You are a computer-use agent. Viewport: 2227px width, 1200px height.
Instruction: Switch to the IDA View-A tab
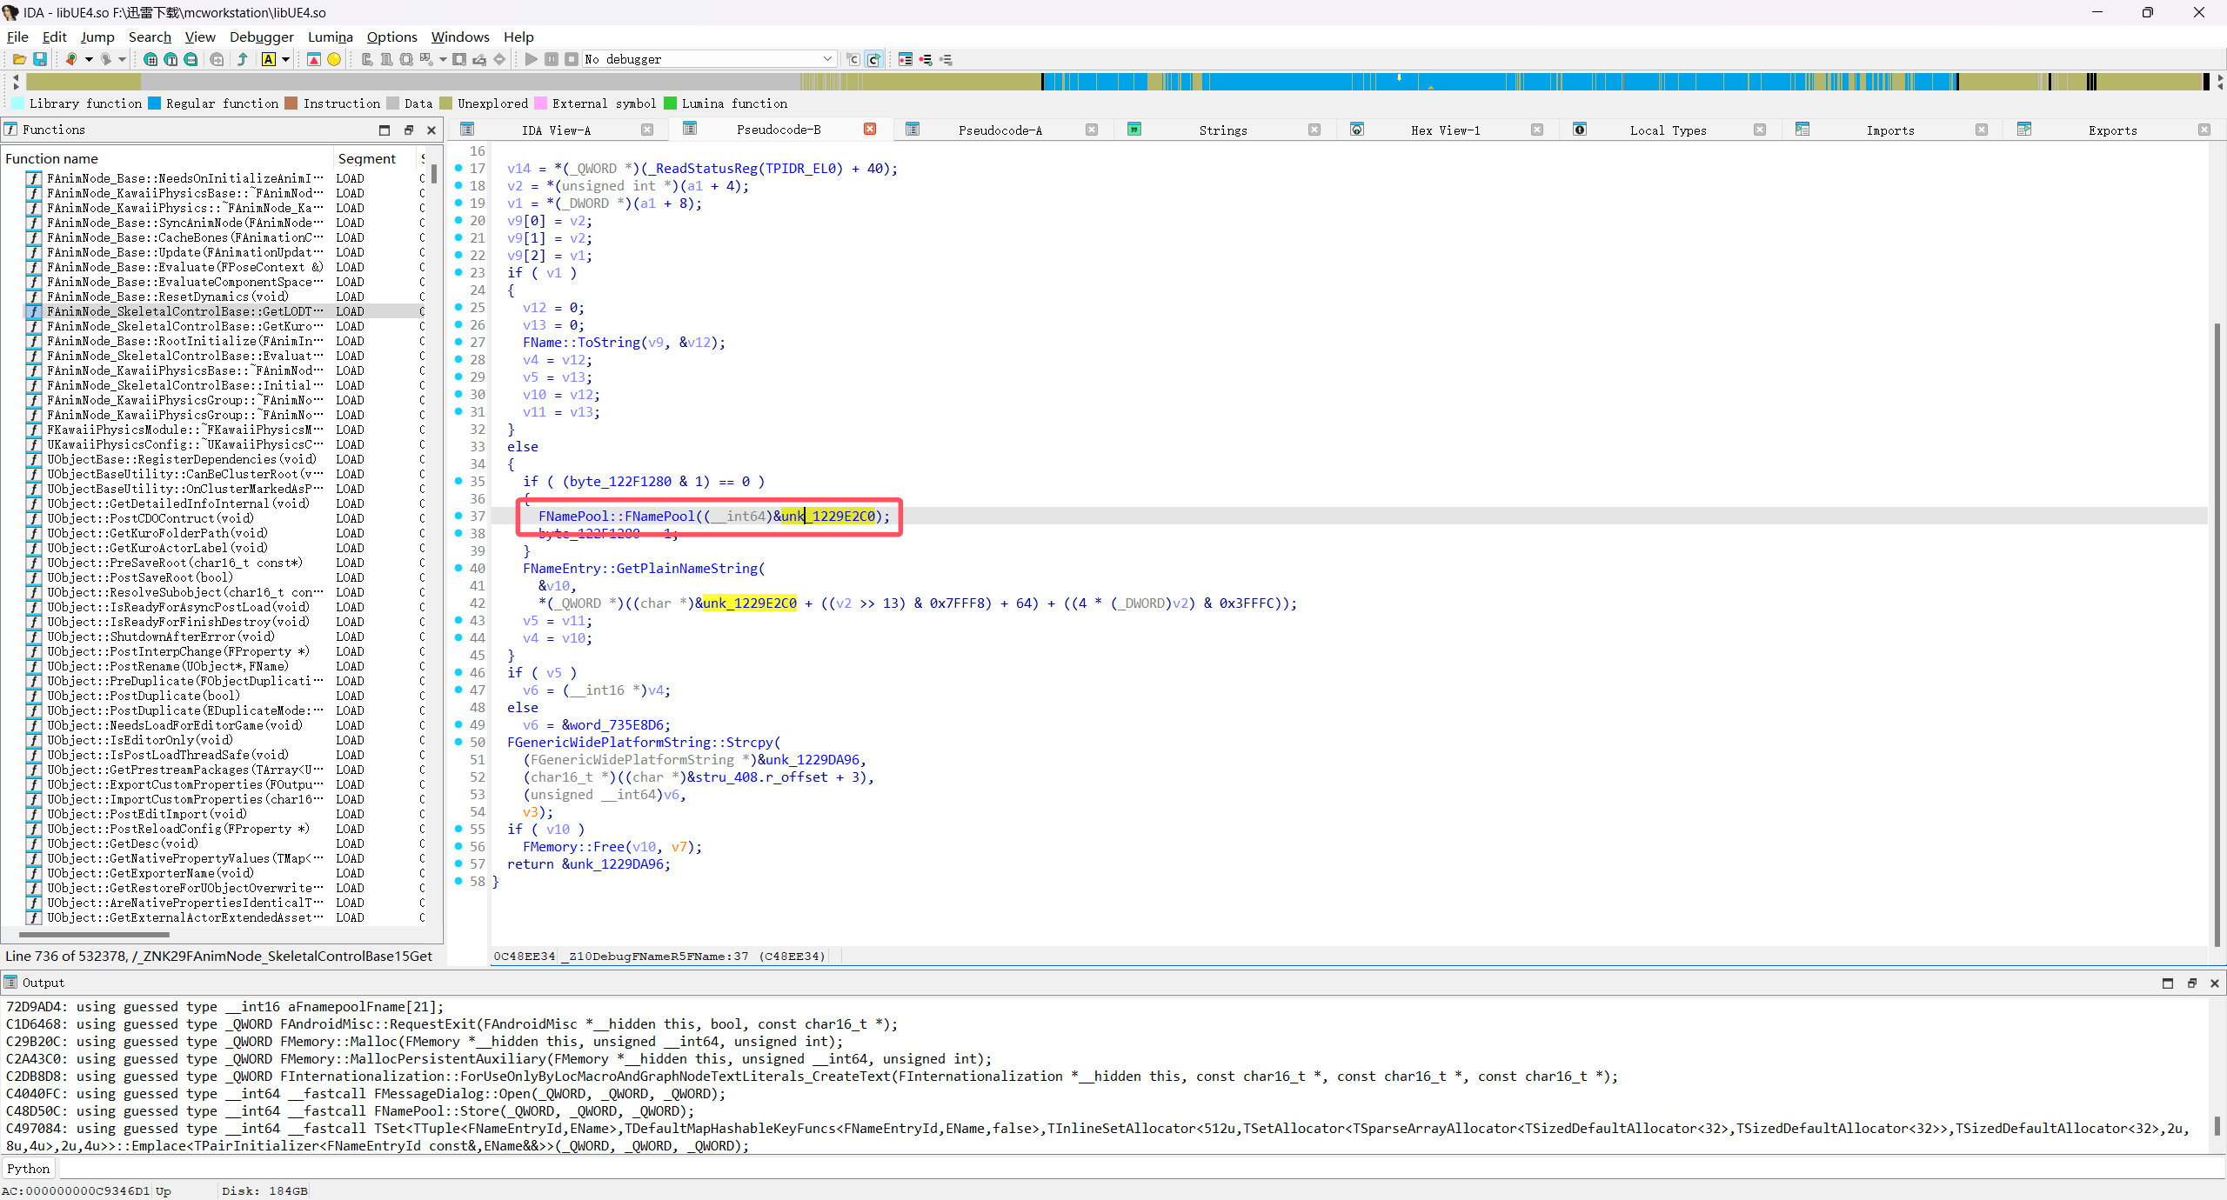pyautogui.click(x=556, y=130)
